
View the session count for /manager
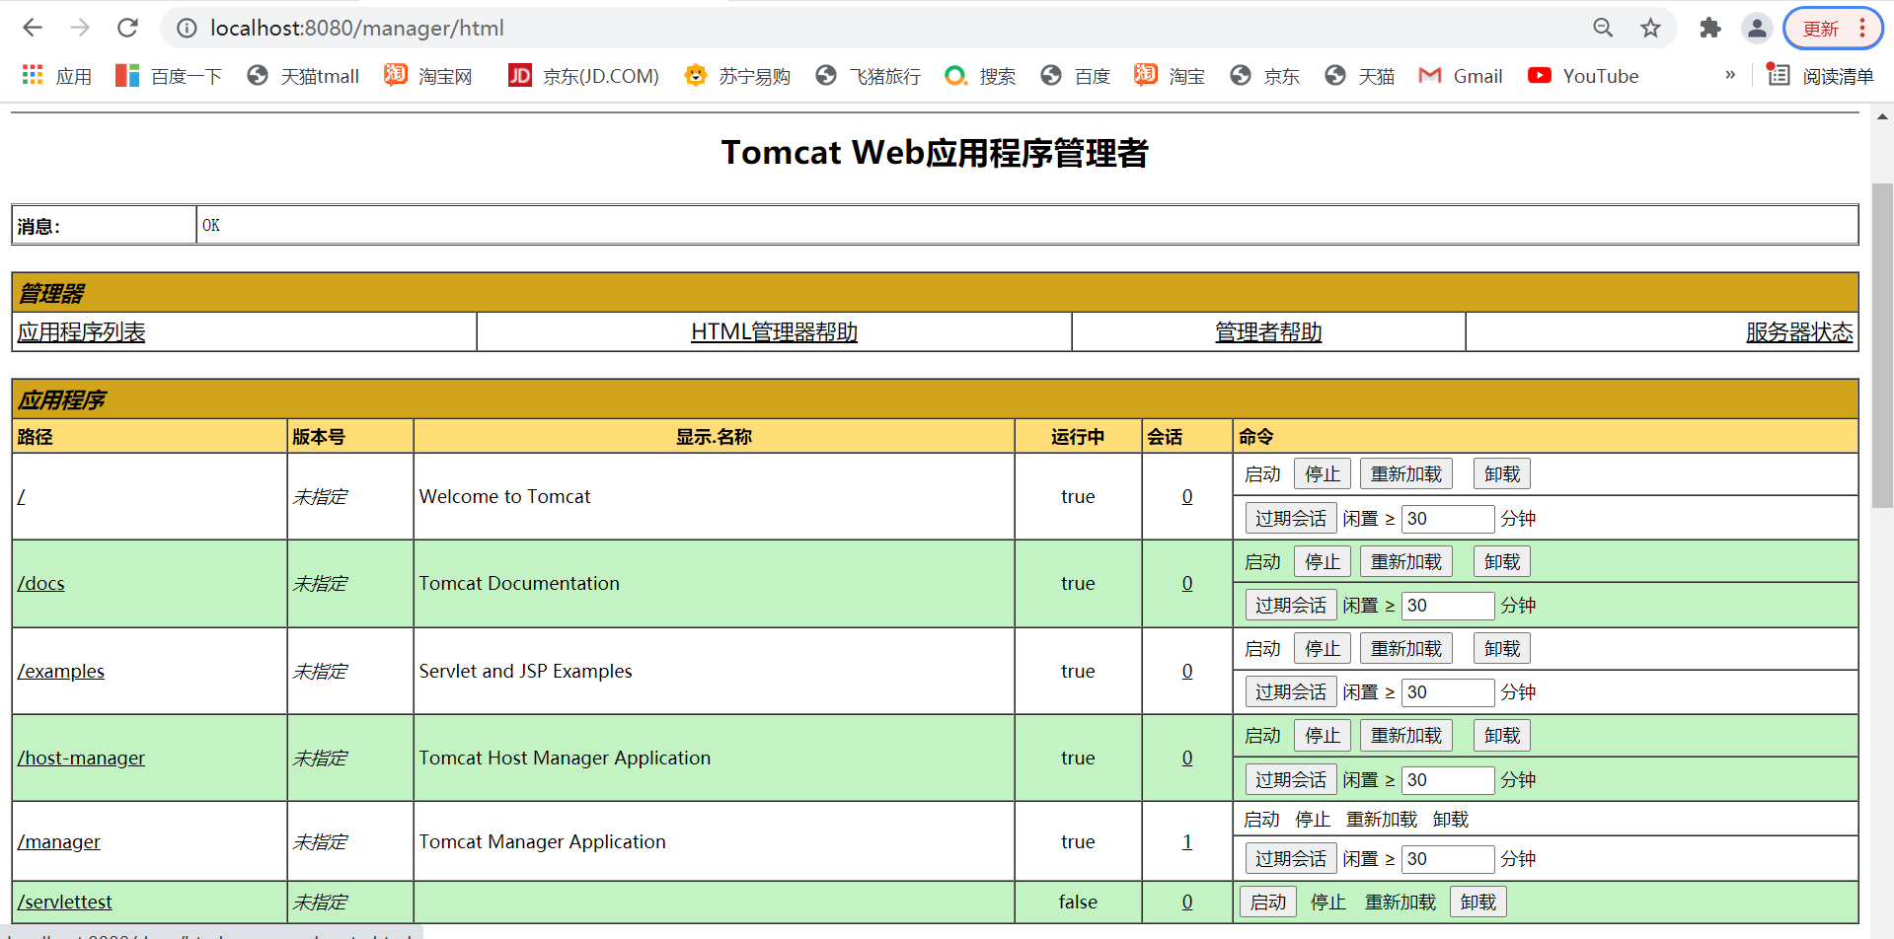click(1187, 842)
